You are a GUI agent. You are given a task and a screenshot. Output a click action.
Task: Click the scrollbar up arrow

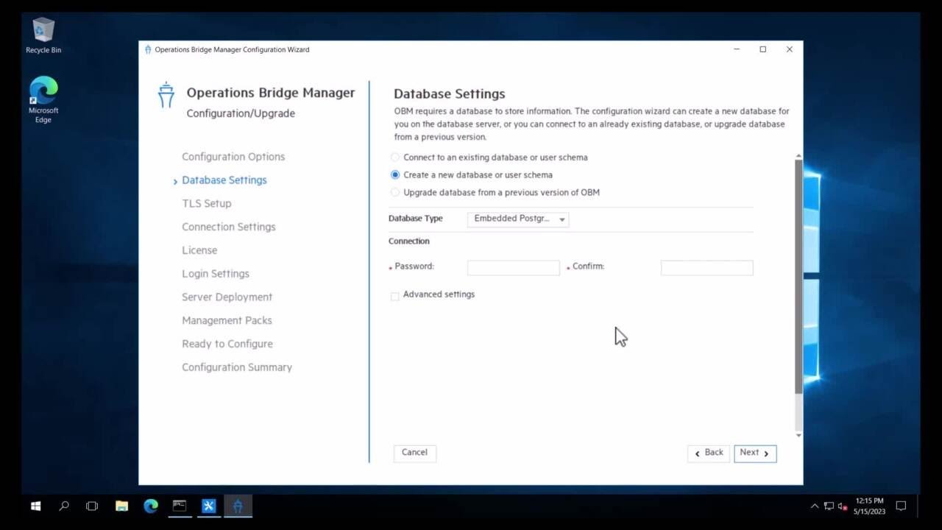pos(799,155)
